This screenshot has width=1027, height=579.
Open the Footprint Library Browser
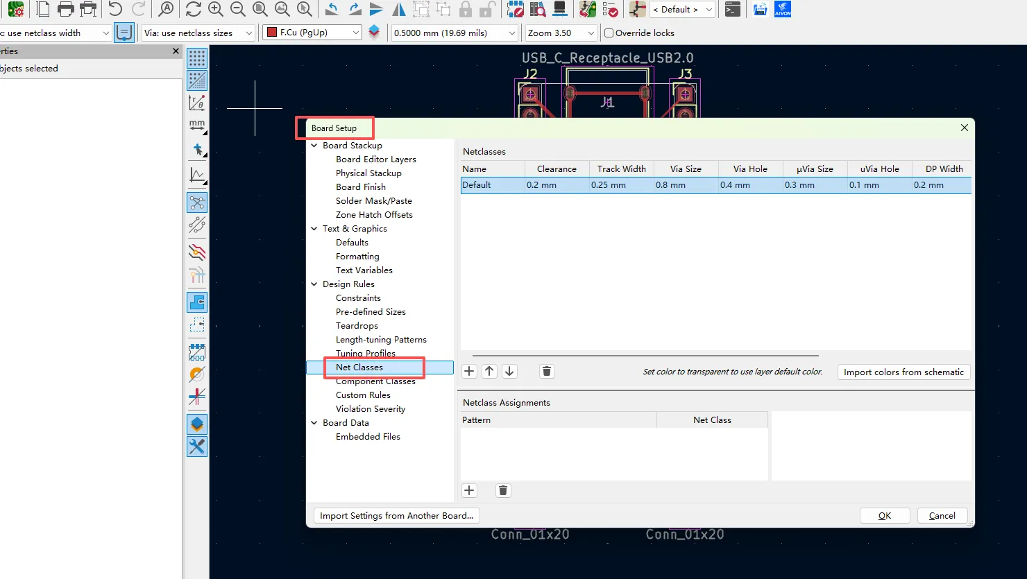(x=538, y=9)
